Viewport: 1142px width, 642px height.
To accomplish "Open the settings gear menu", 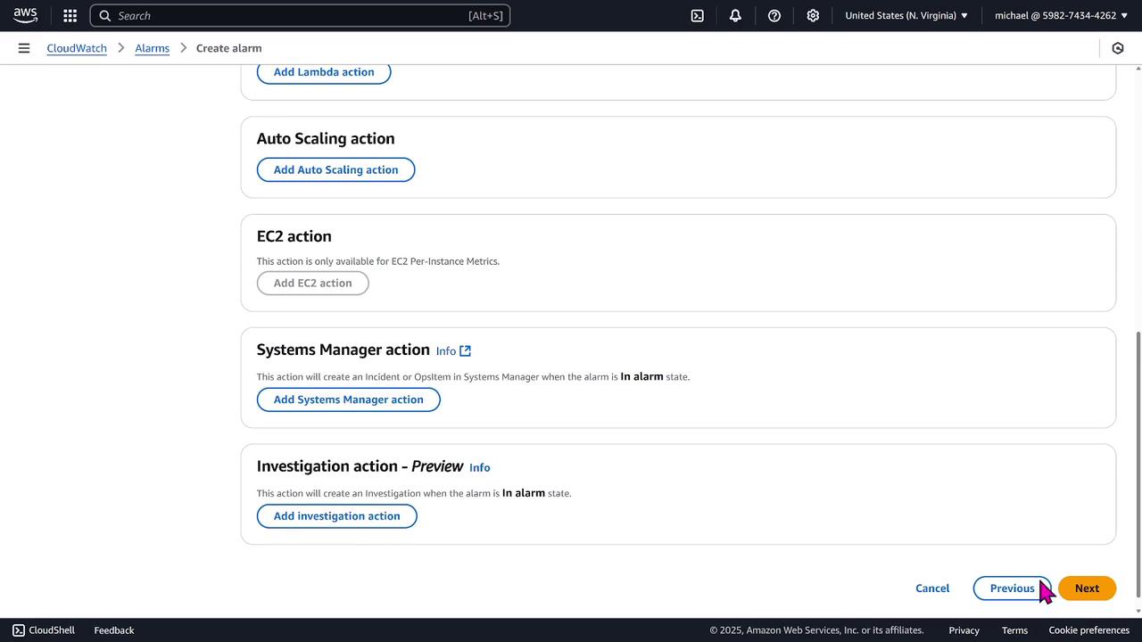I will [813, 15].
